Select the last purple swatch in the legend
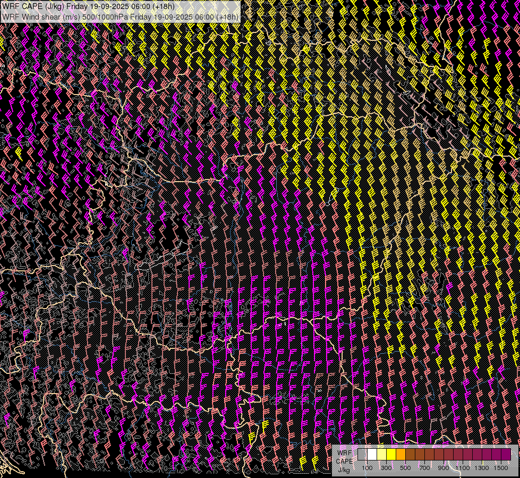Screen dimensions: 520x478 pos(506,454)
